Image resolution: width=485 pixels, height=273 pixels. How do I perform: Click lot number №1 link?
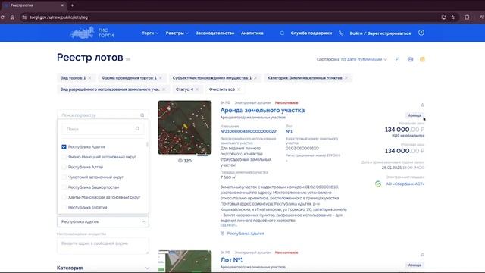click(289, 131)
